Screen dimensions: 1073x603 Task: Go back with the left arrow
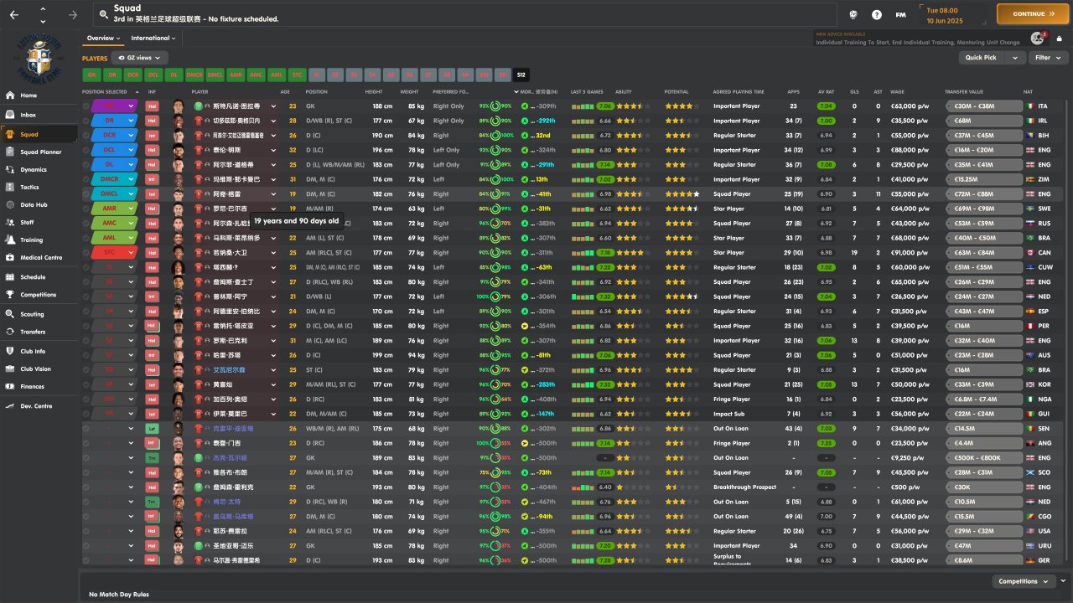point(14,14)
